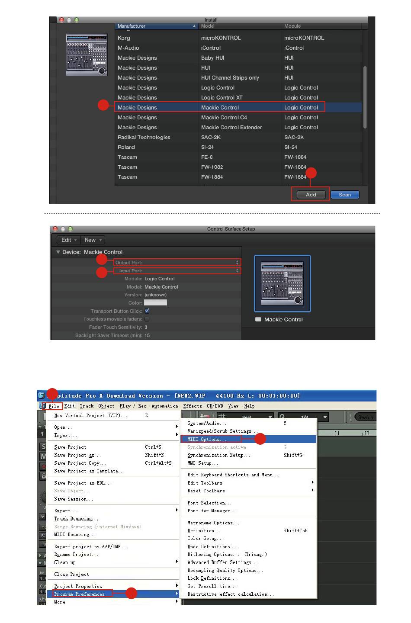The width and height of the screenshot is (411, 623).
Task: Open the View menu in Samplitude
Action: [234, 406]
